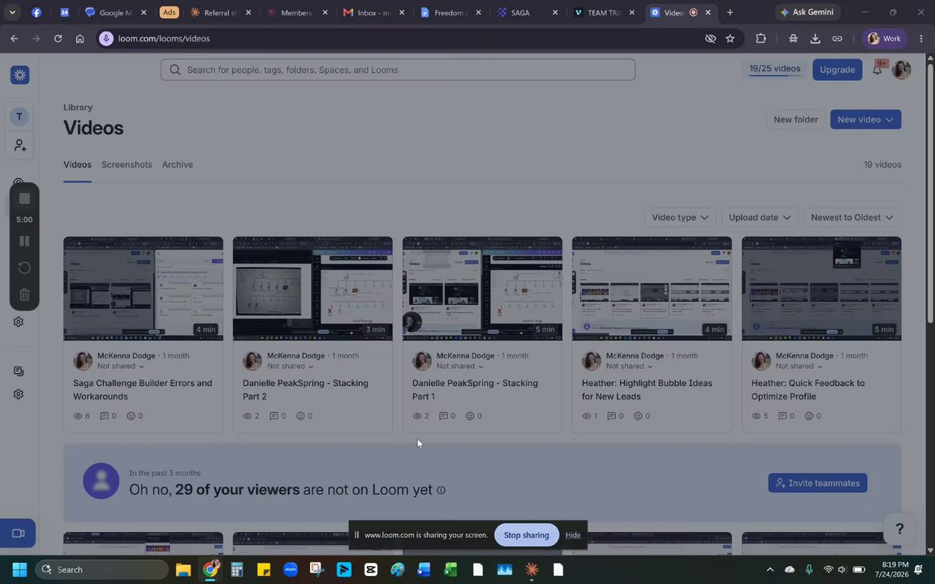Switch to the Members browser tab

(x=296, y=12)
